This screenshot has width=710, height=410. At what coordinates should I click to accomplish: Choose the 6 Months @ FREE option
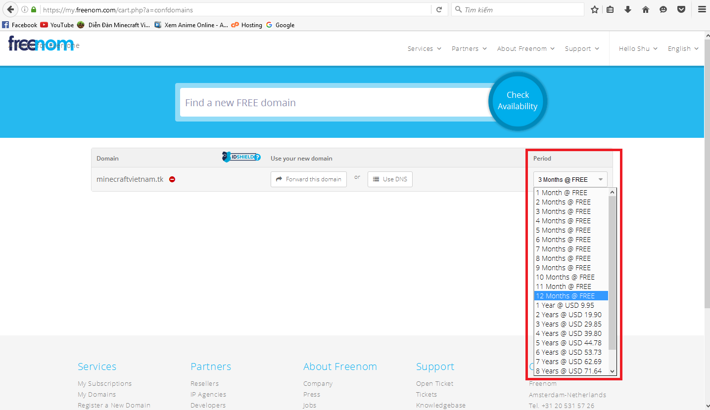(571, 240)
